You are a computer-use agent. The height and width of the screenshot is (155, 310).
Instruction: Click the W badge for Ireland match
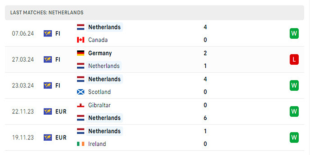point(294,137)
